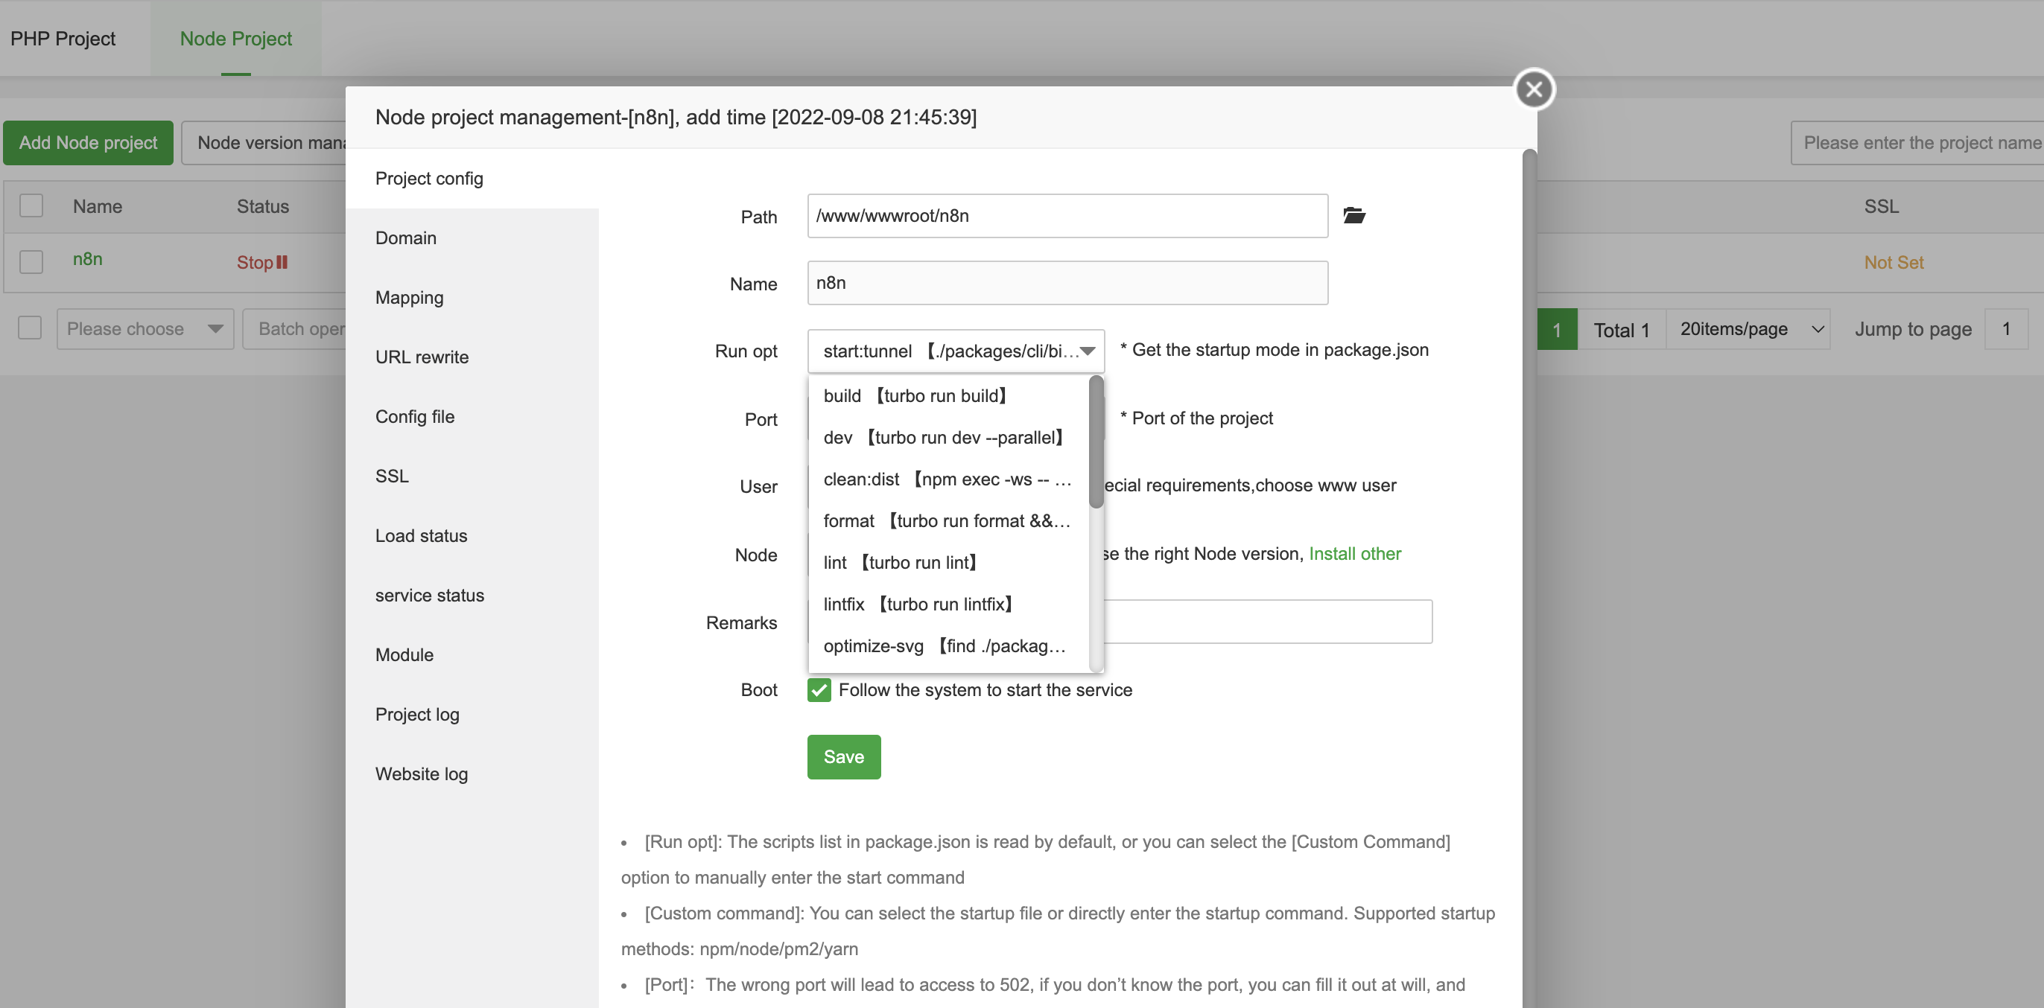2044x1008 pixels.
Task: Choose the lintfix turbo run lintfix option
Action: [x=918, y=605]
